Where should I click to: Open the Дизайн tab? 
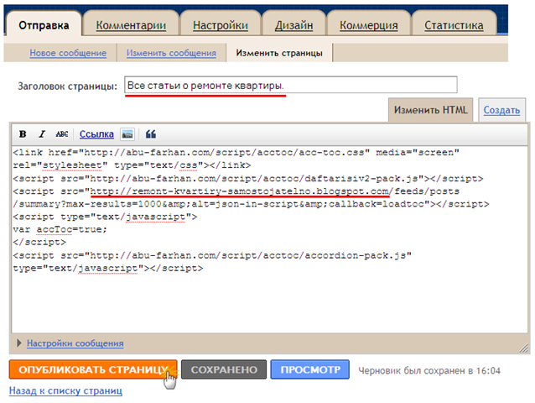coord(293,25)
